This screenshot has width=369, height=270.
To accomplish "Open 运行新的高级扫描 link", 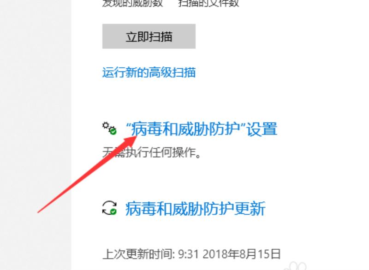I will pos(149,72).
